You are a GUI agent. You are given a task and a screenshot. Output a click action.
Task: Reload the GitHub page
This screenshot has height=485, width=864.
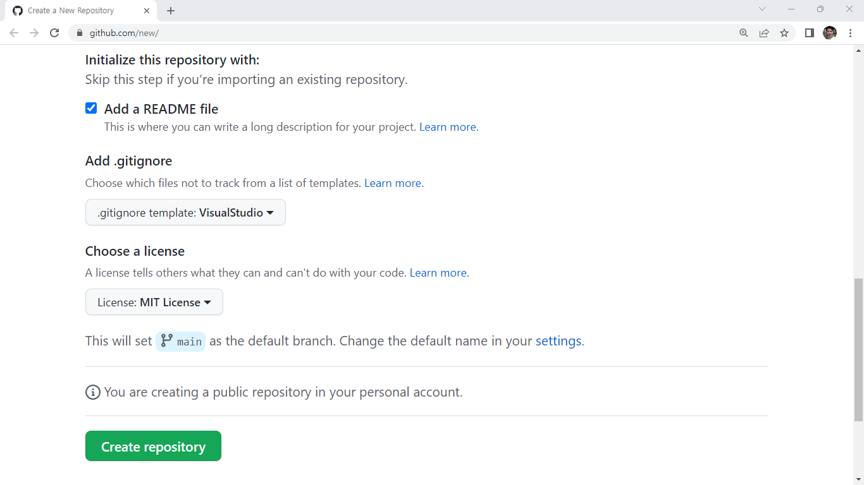point(54,33)
